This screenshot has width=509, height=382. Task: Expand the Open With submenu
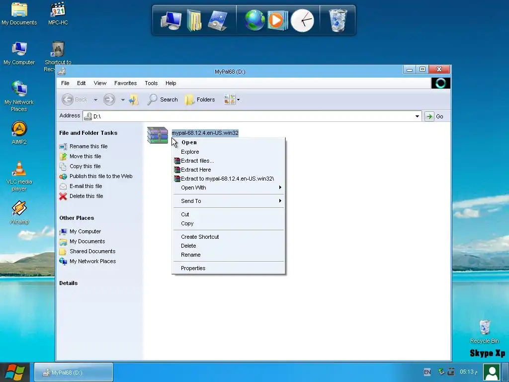point(229,188)
